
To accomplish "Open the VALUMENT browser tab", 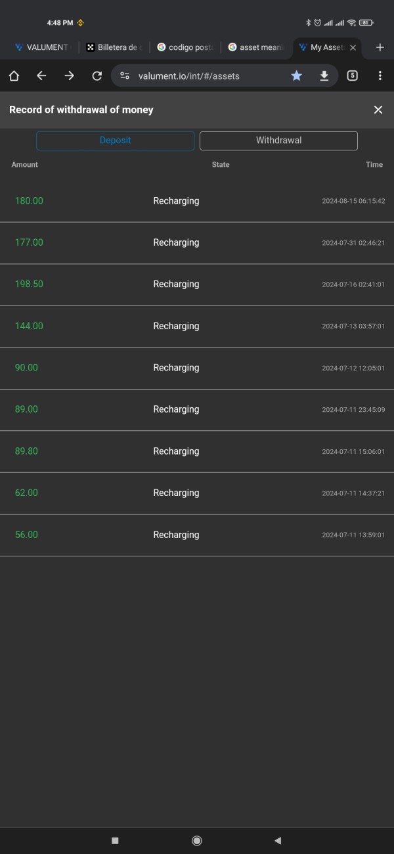I will click(x=41, y=47).
